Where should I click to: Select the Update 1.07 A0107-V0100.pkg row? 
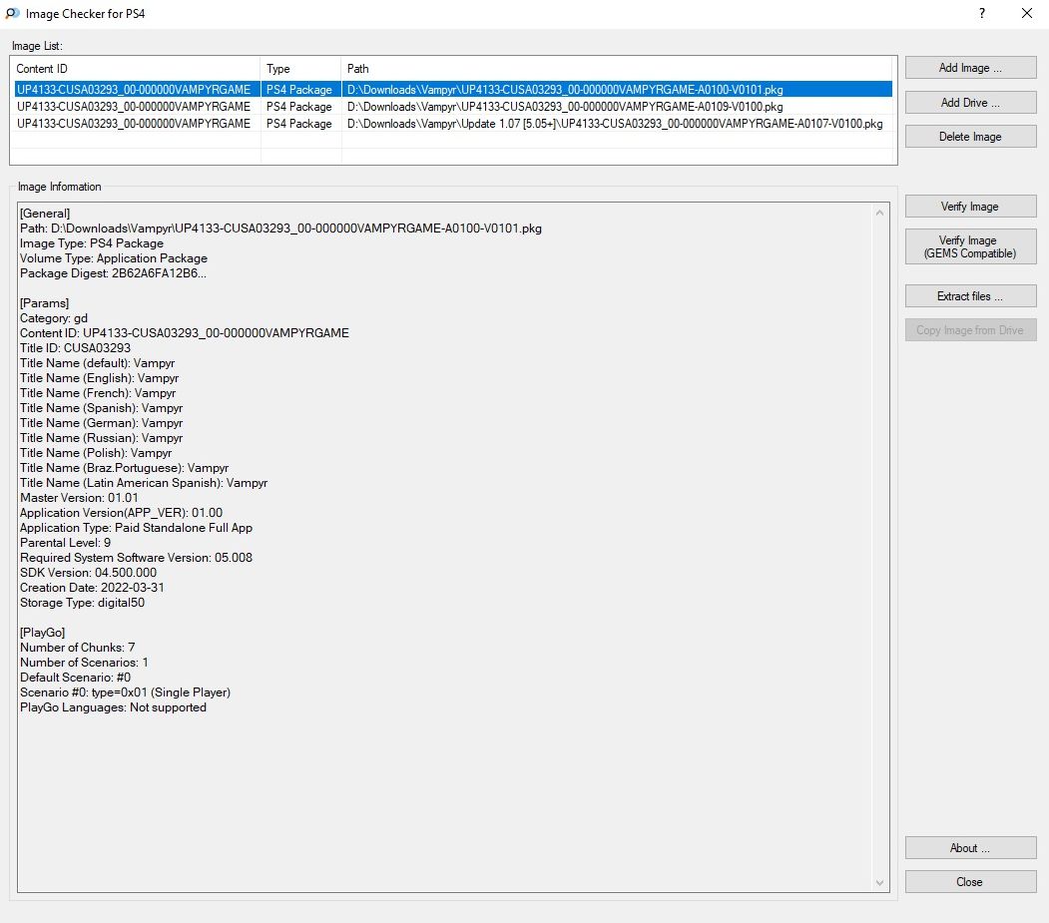coord(614,124)
